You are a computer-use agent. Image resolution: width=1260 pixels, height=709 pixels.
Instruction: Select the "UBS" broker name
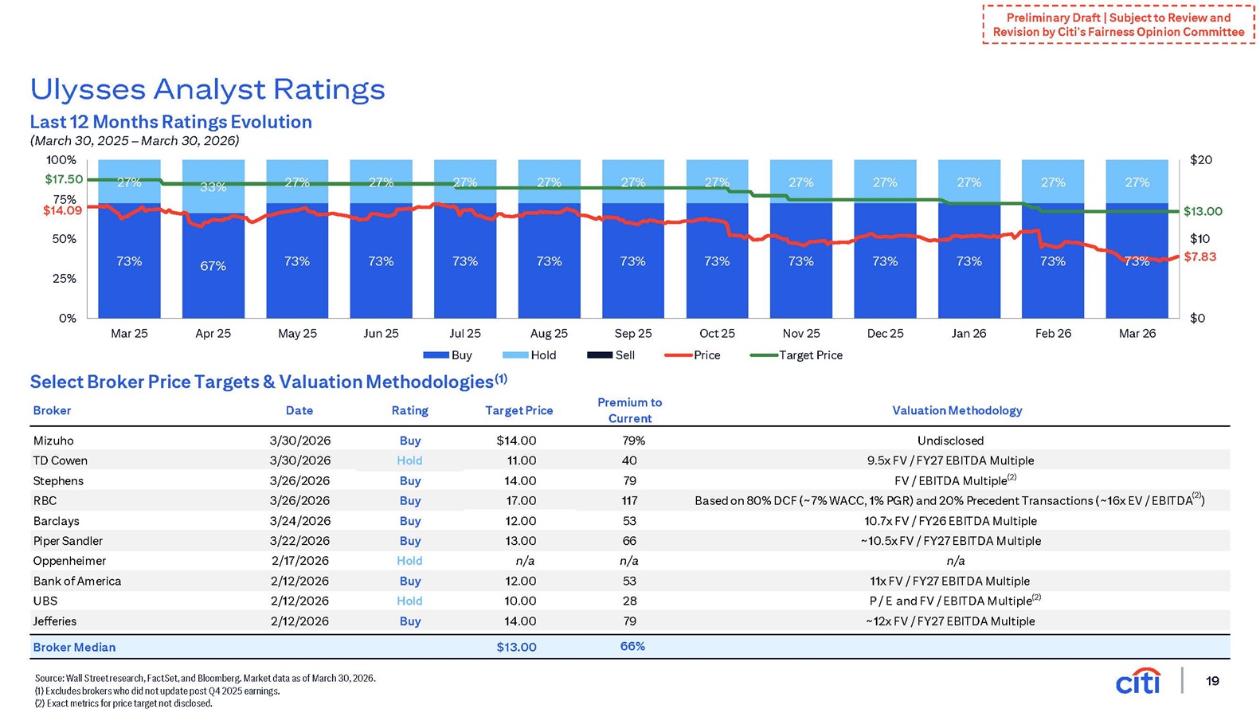(45, 601)
